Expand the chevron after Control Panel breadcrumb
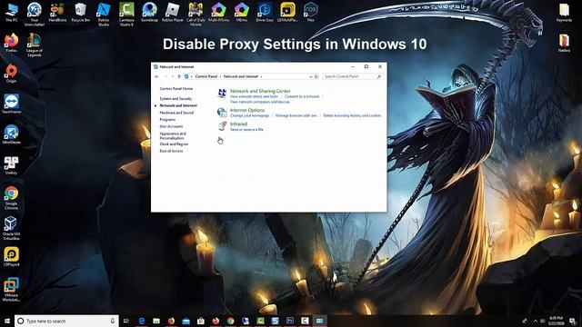The height and width of the screenshot is (327, 582). coord(220,76)
